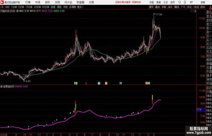Open the 交易 menu
212x136 pixels.
coord(91,2)
